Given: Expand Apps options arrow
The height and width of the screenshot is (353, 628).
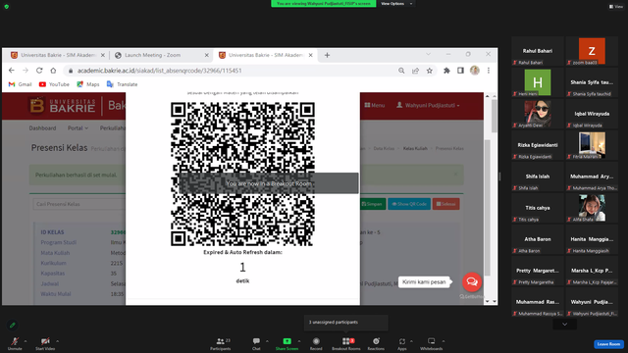Looking at the screenshot, I should pyautogui.click(x=411, y=341).
